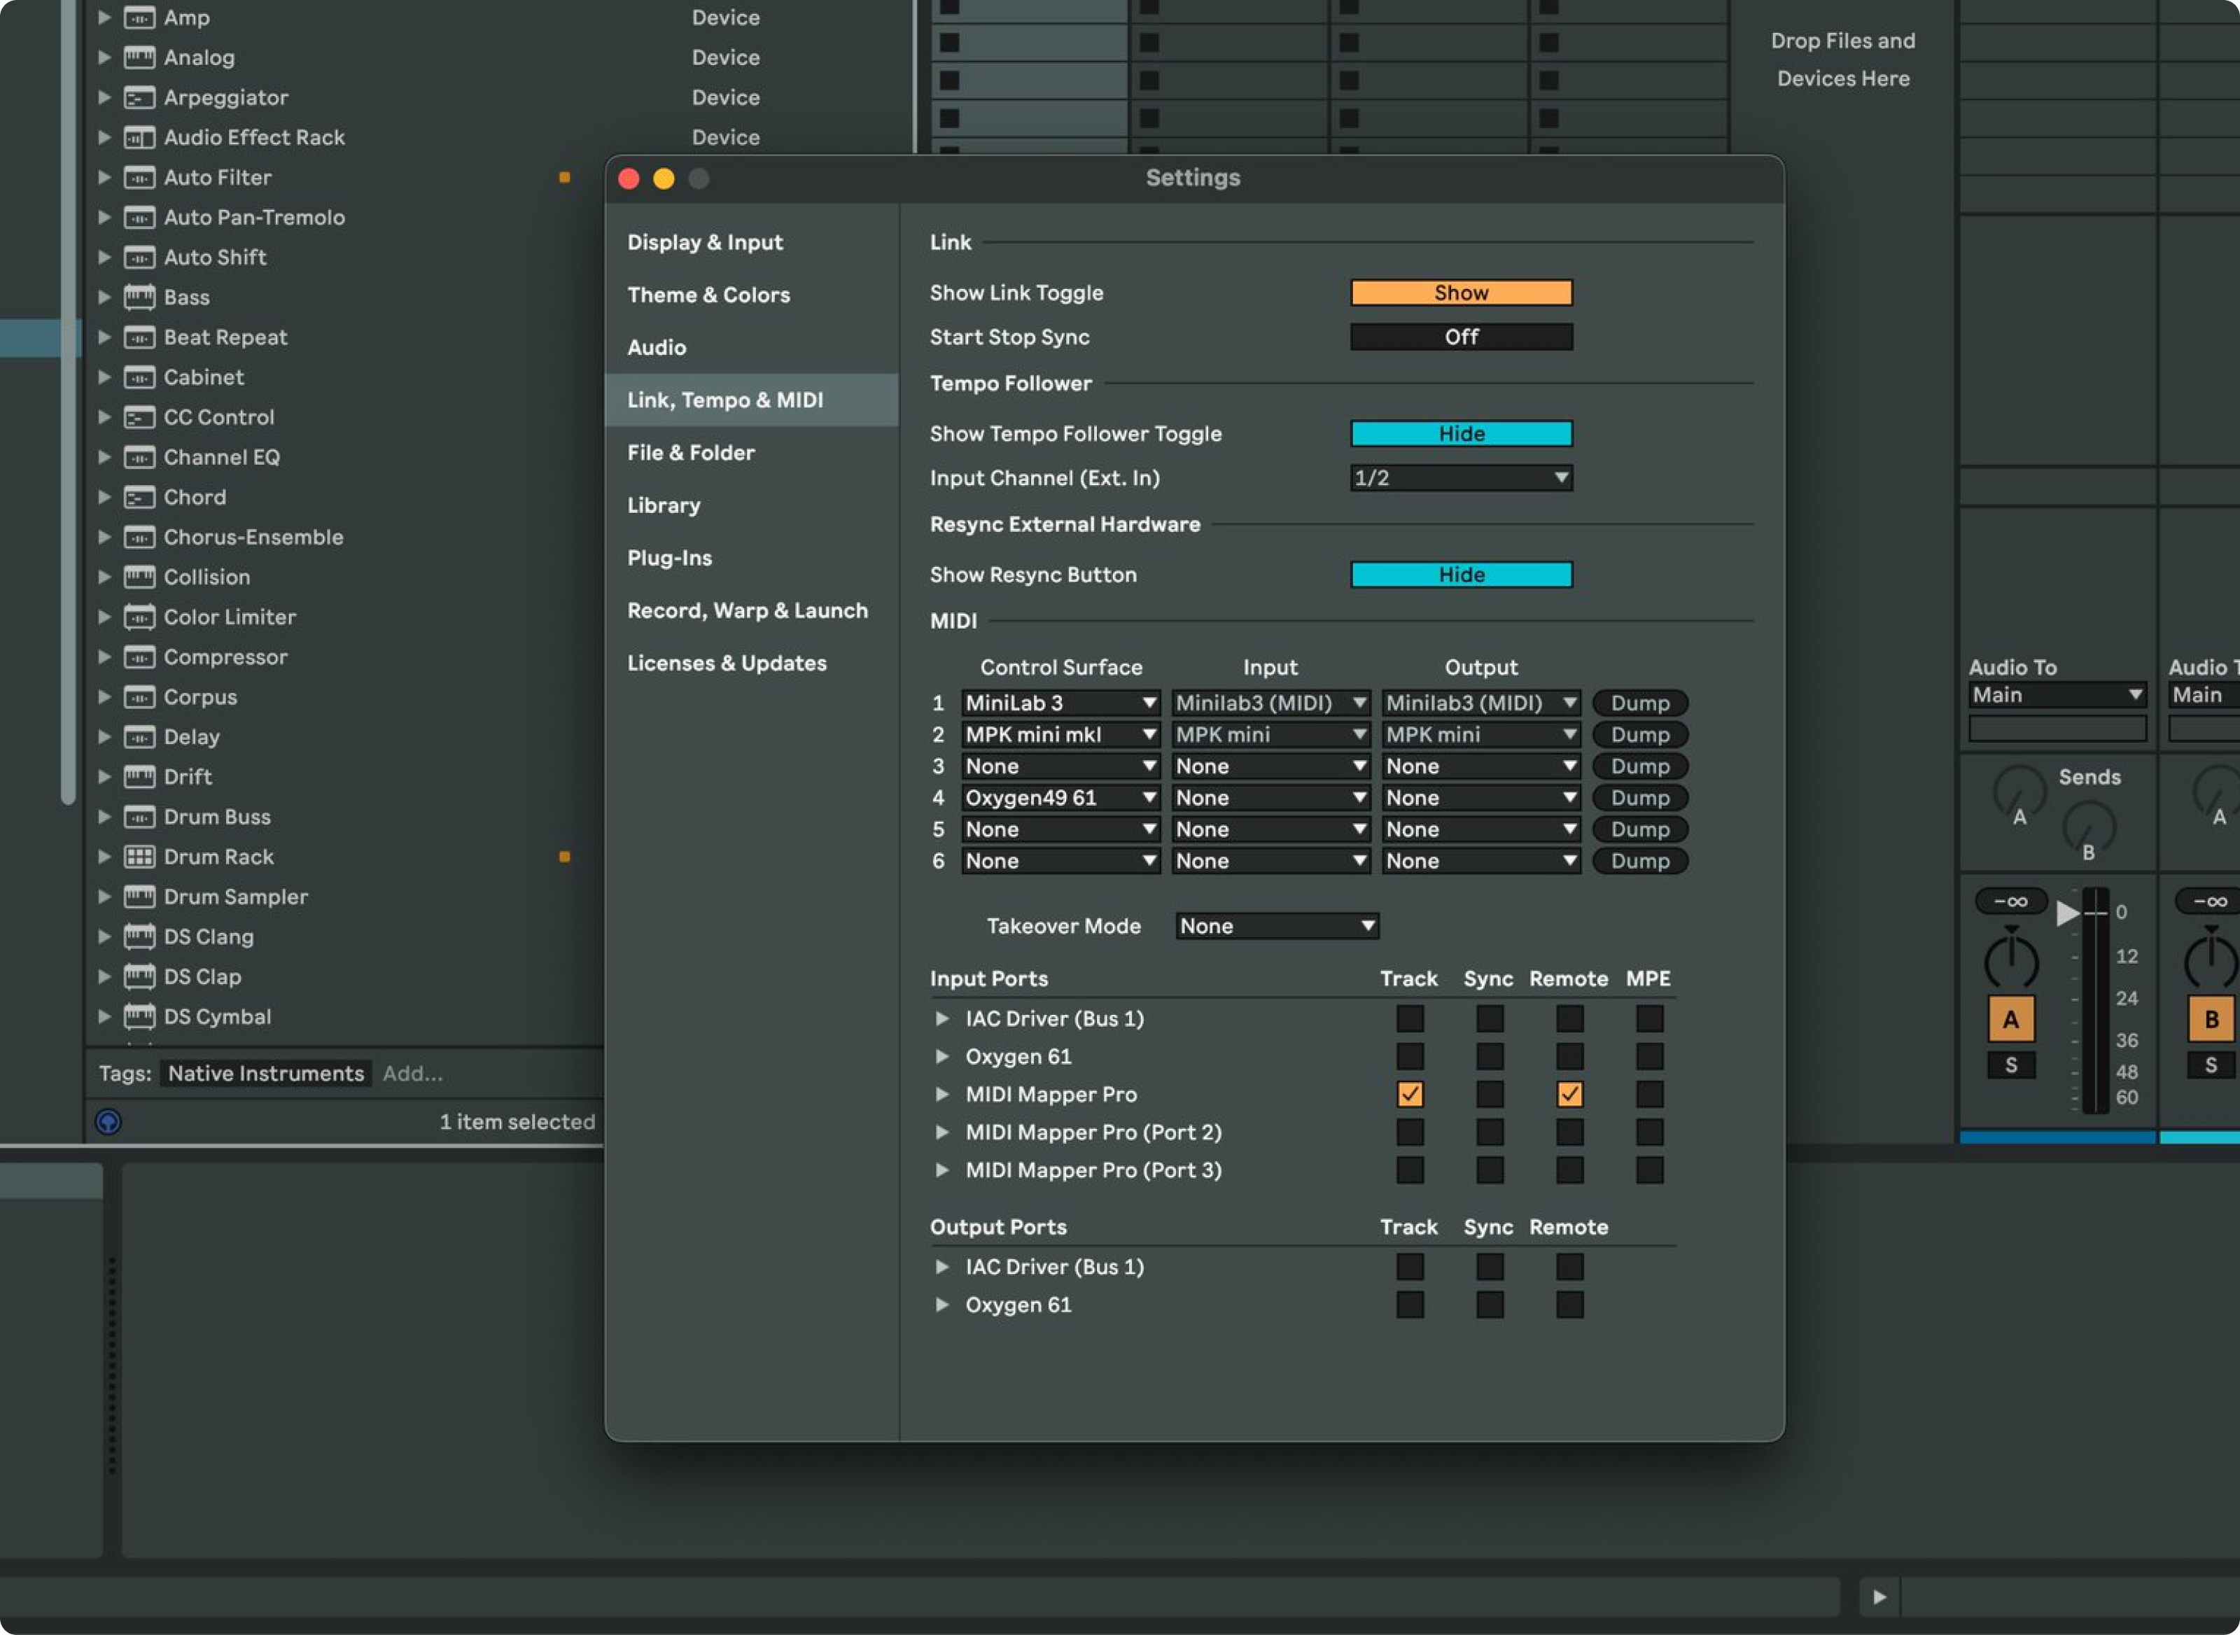Viewport: 2240px width, 1635px height.
Task: Select crossfade assign A on the track mixer
Action: coord(2010,1018)
